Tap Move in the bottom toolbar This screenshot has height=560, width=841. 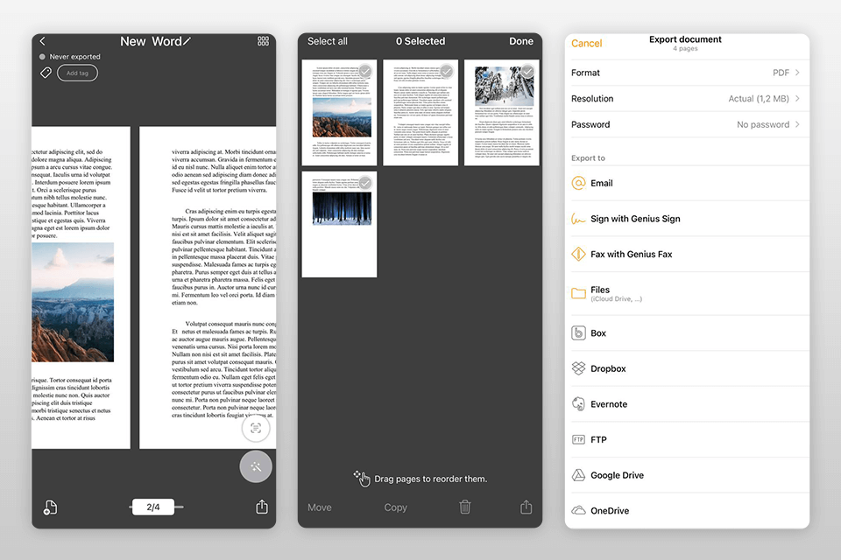pos(320,507)
